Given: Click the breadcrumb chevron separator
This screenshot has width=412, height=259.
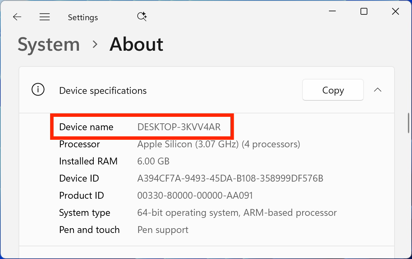Looking at the screenshot, I should coord(95,45).
